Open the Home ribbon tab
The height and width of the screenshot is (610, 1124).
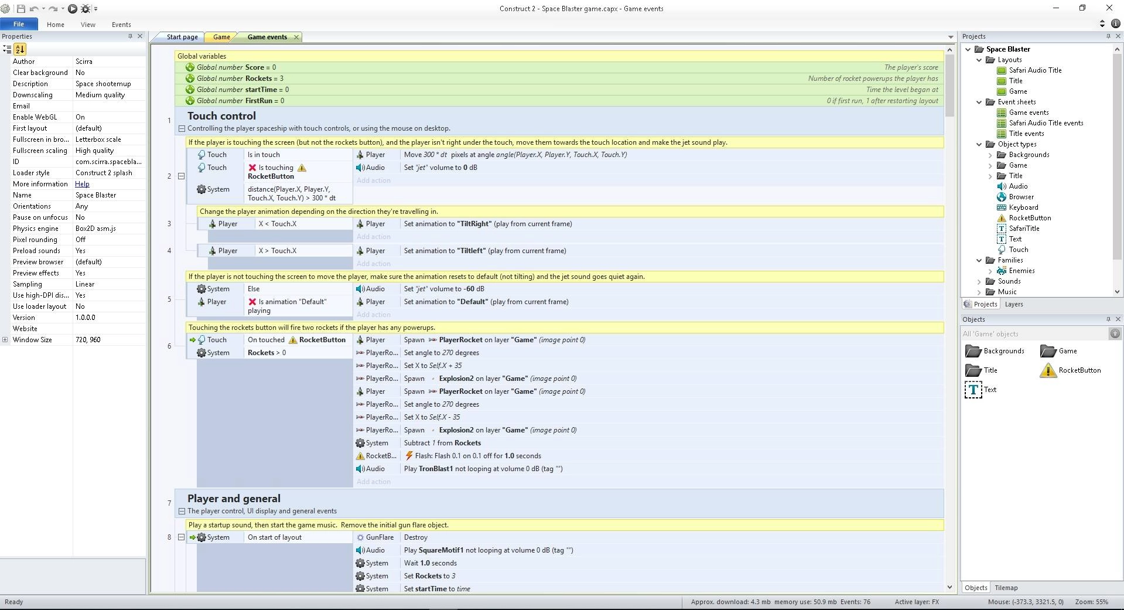click(56, 25)
